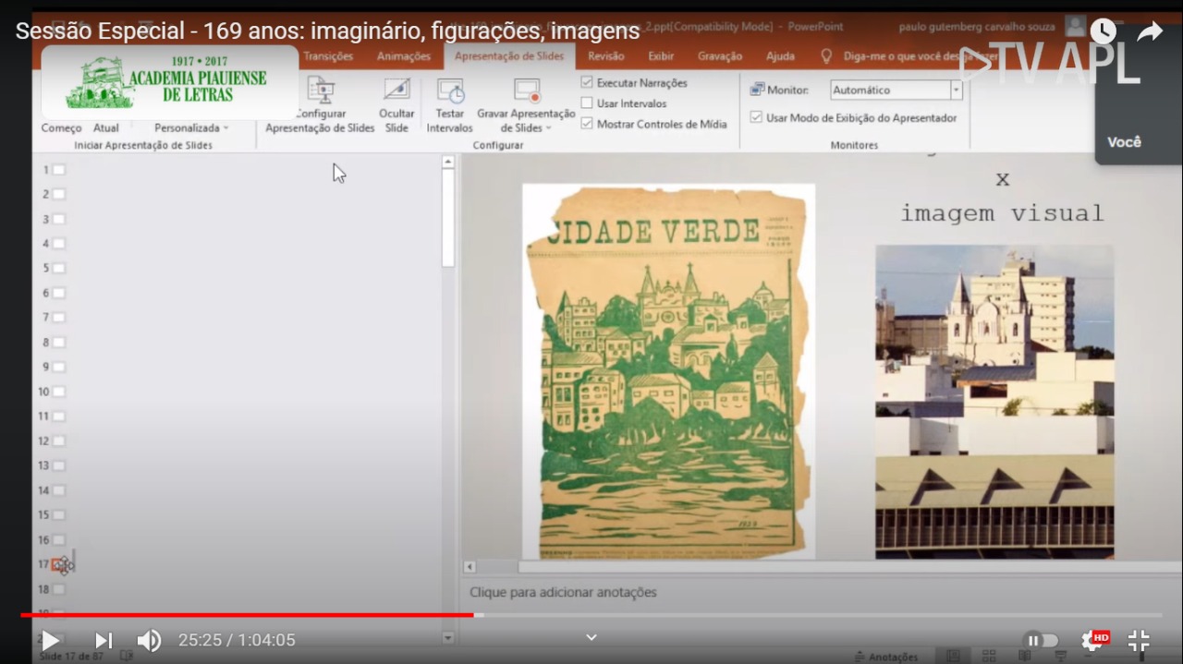Click the slide panel scroll down arrow
This screenshot has height=664, width=1183.
tap(448, 637)
